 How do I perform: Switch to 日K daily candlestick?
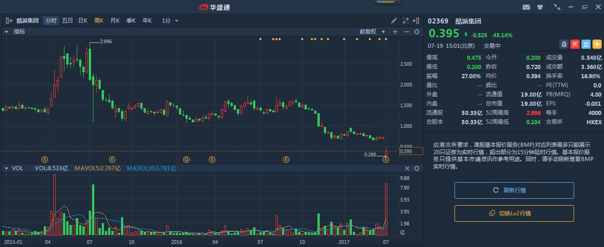point(83,21)
